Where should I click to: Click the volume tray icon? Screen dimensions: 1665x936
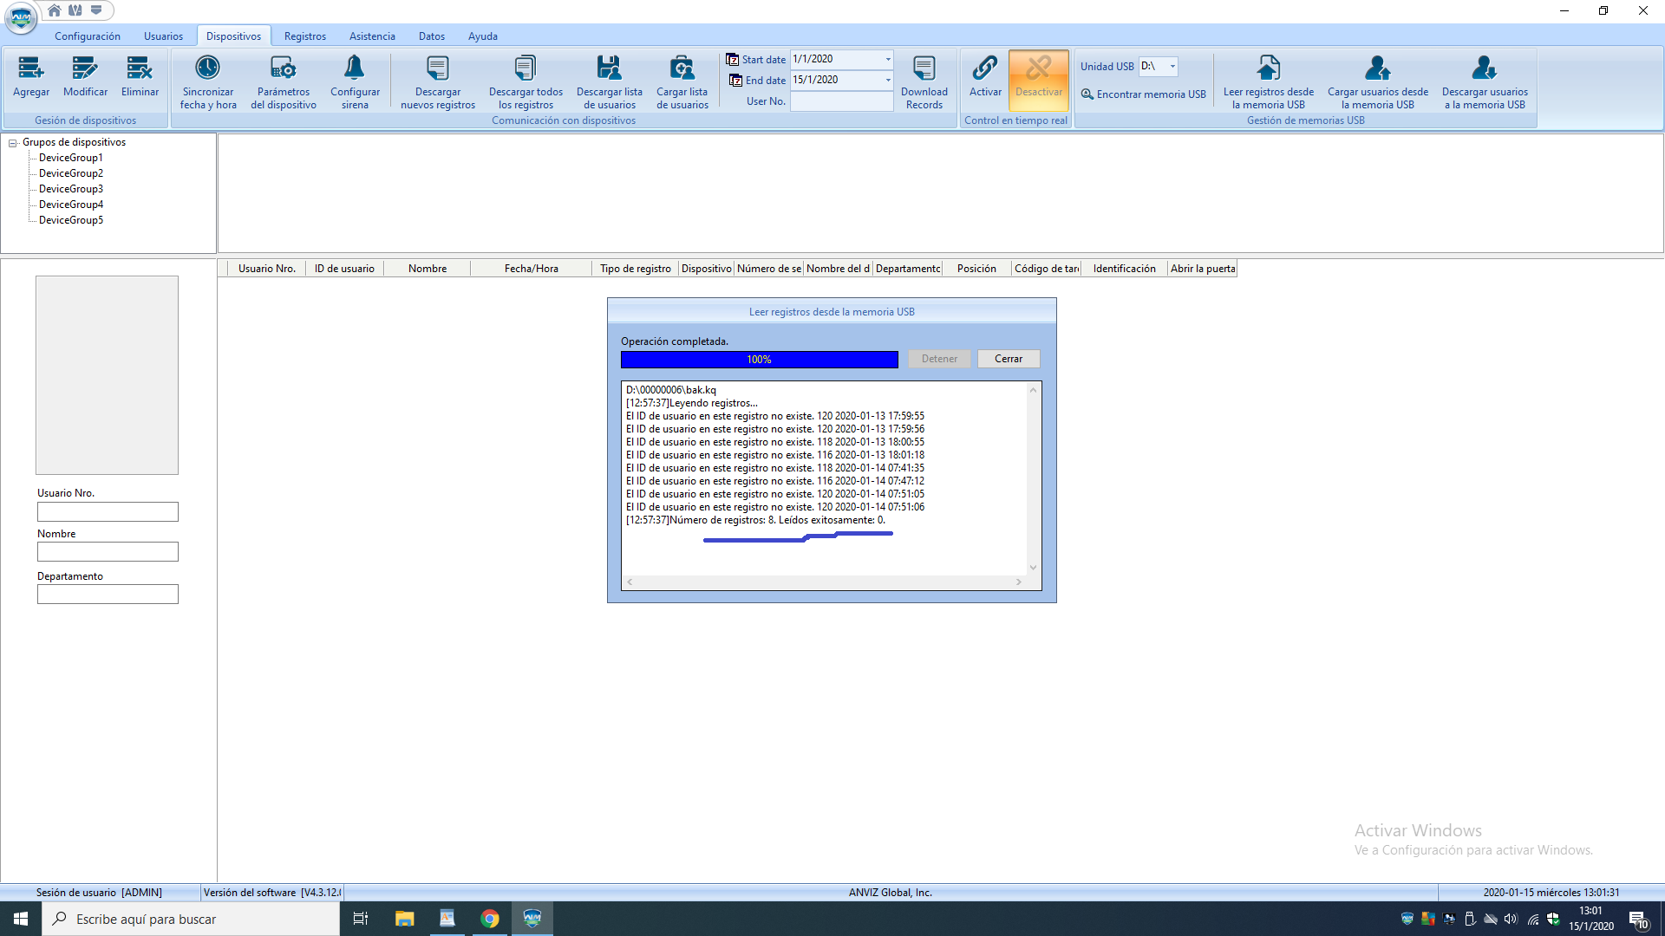(1511, 919)
